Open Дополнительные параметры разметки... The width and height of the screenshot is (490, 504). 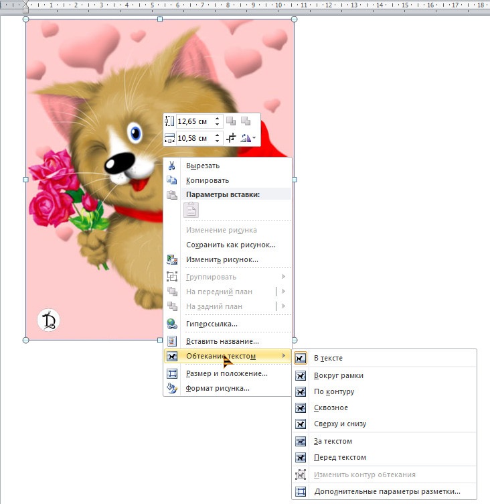(x=384, y=491)
